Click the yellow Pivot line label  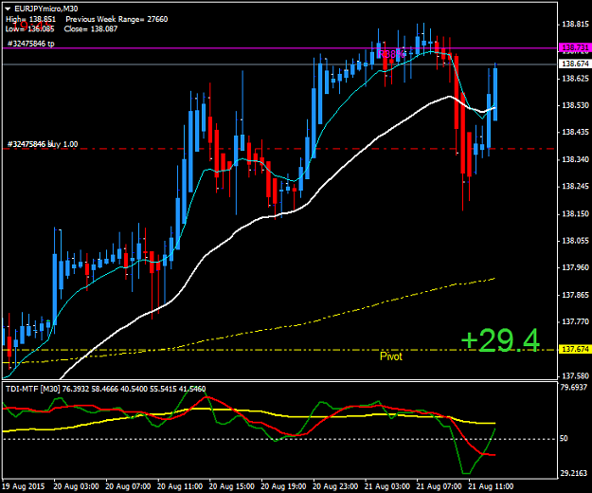coord(391,356)
